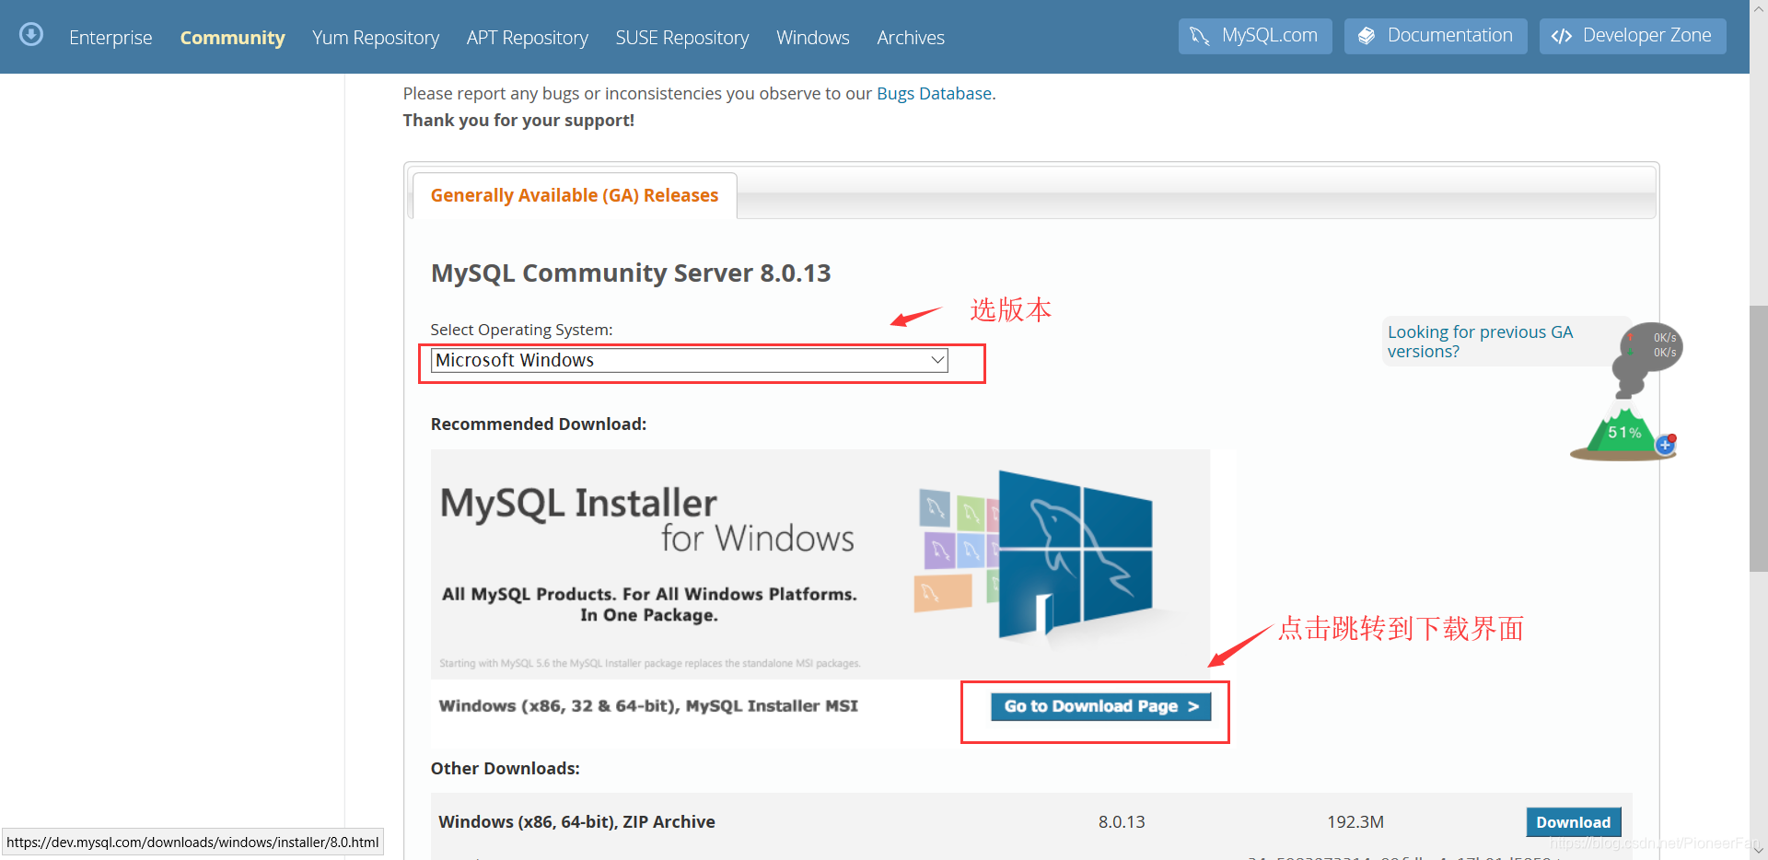
Task: Go to SUSE Repository
Action: (x=682, y=38)
